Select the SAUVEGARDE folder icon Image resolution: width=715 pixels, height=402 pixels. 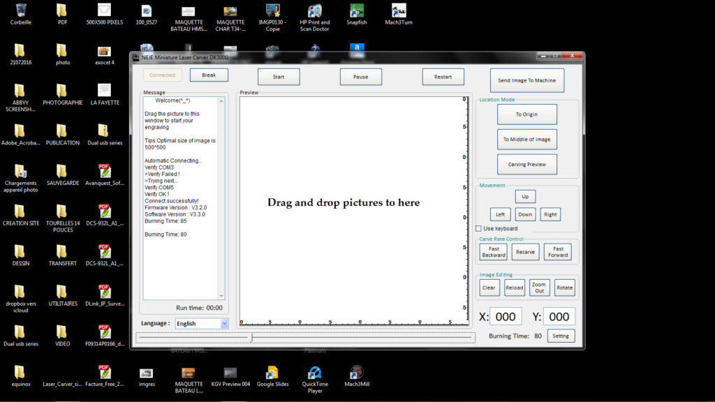[62, 175]
